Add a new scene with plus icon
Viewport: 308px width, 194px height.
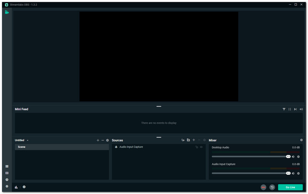pyautogui.click(x=98, y=140)
